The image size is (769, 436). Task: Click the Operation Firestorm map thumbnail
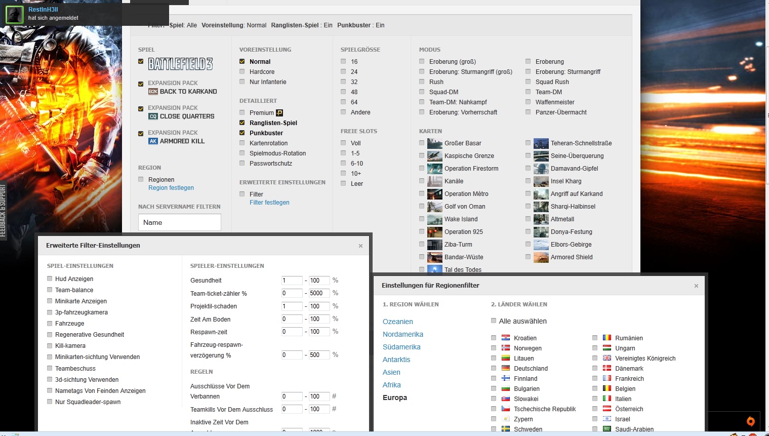tap(435, 169)
